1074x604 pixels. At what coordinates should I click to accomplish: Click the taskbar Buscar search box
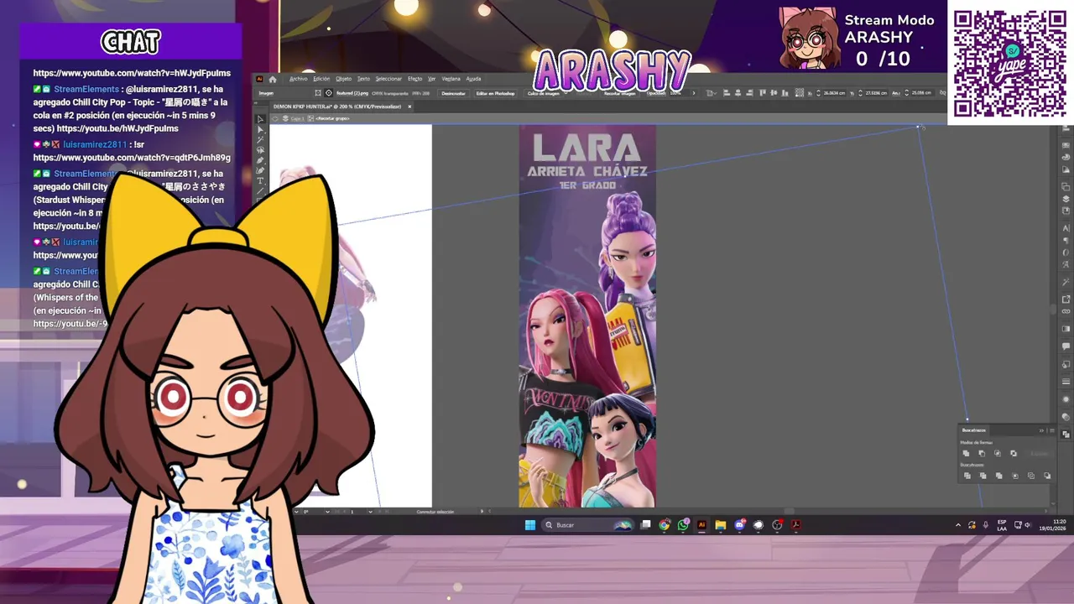pyautogui.click(x=587, y=525)
